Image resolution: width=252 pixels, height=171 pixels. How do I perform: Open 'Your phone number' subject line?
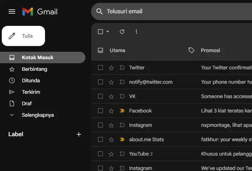tap(226, 82)
